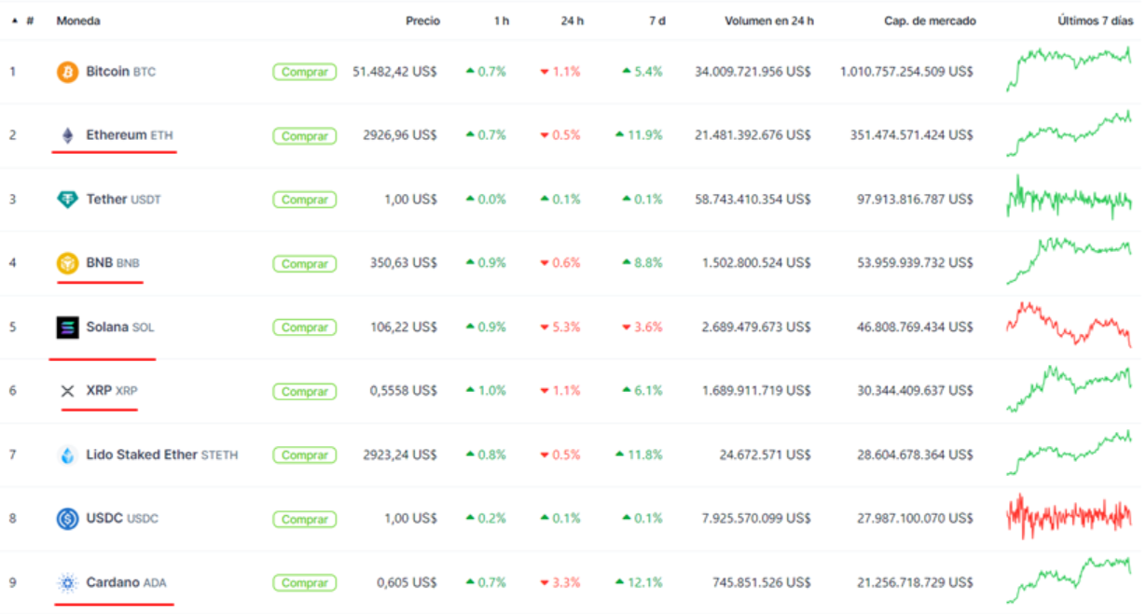This screenshot has width=1147, height=614.
Task: Sort by Cap. de mercado header
Action: click(930, 21)
